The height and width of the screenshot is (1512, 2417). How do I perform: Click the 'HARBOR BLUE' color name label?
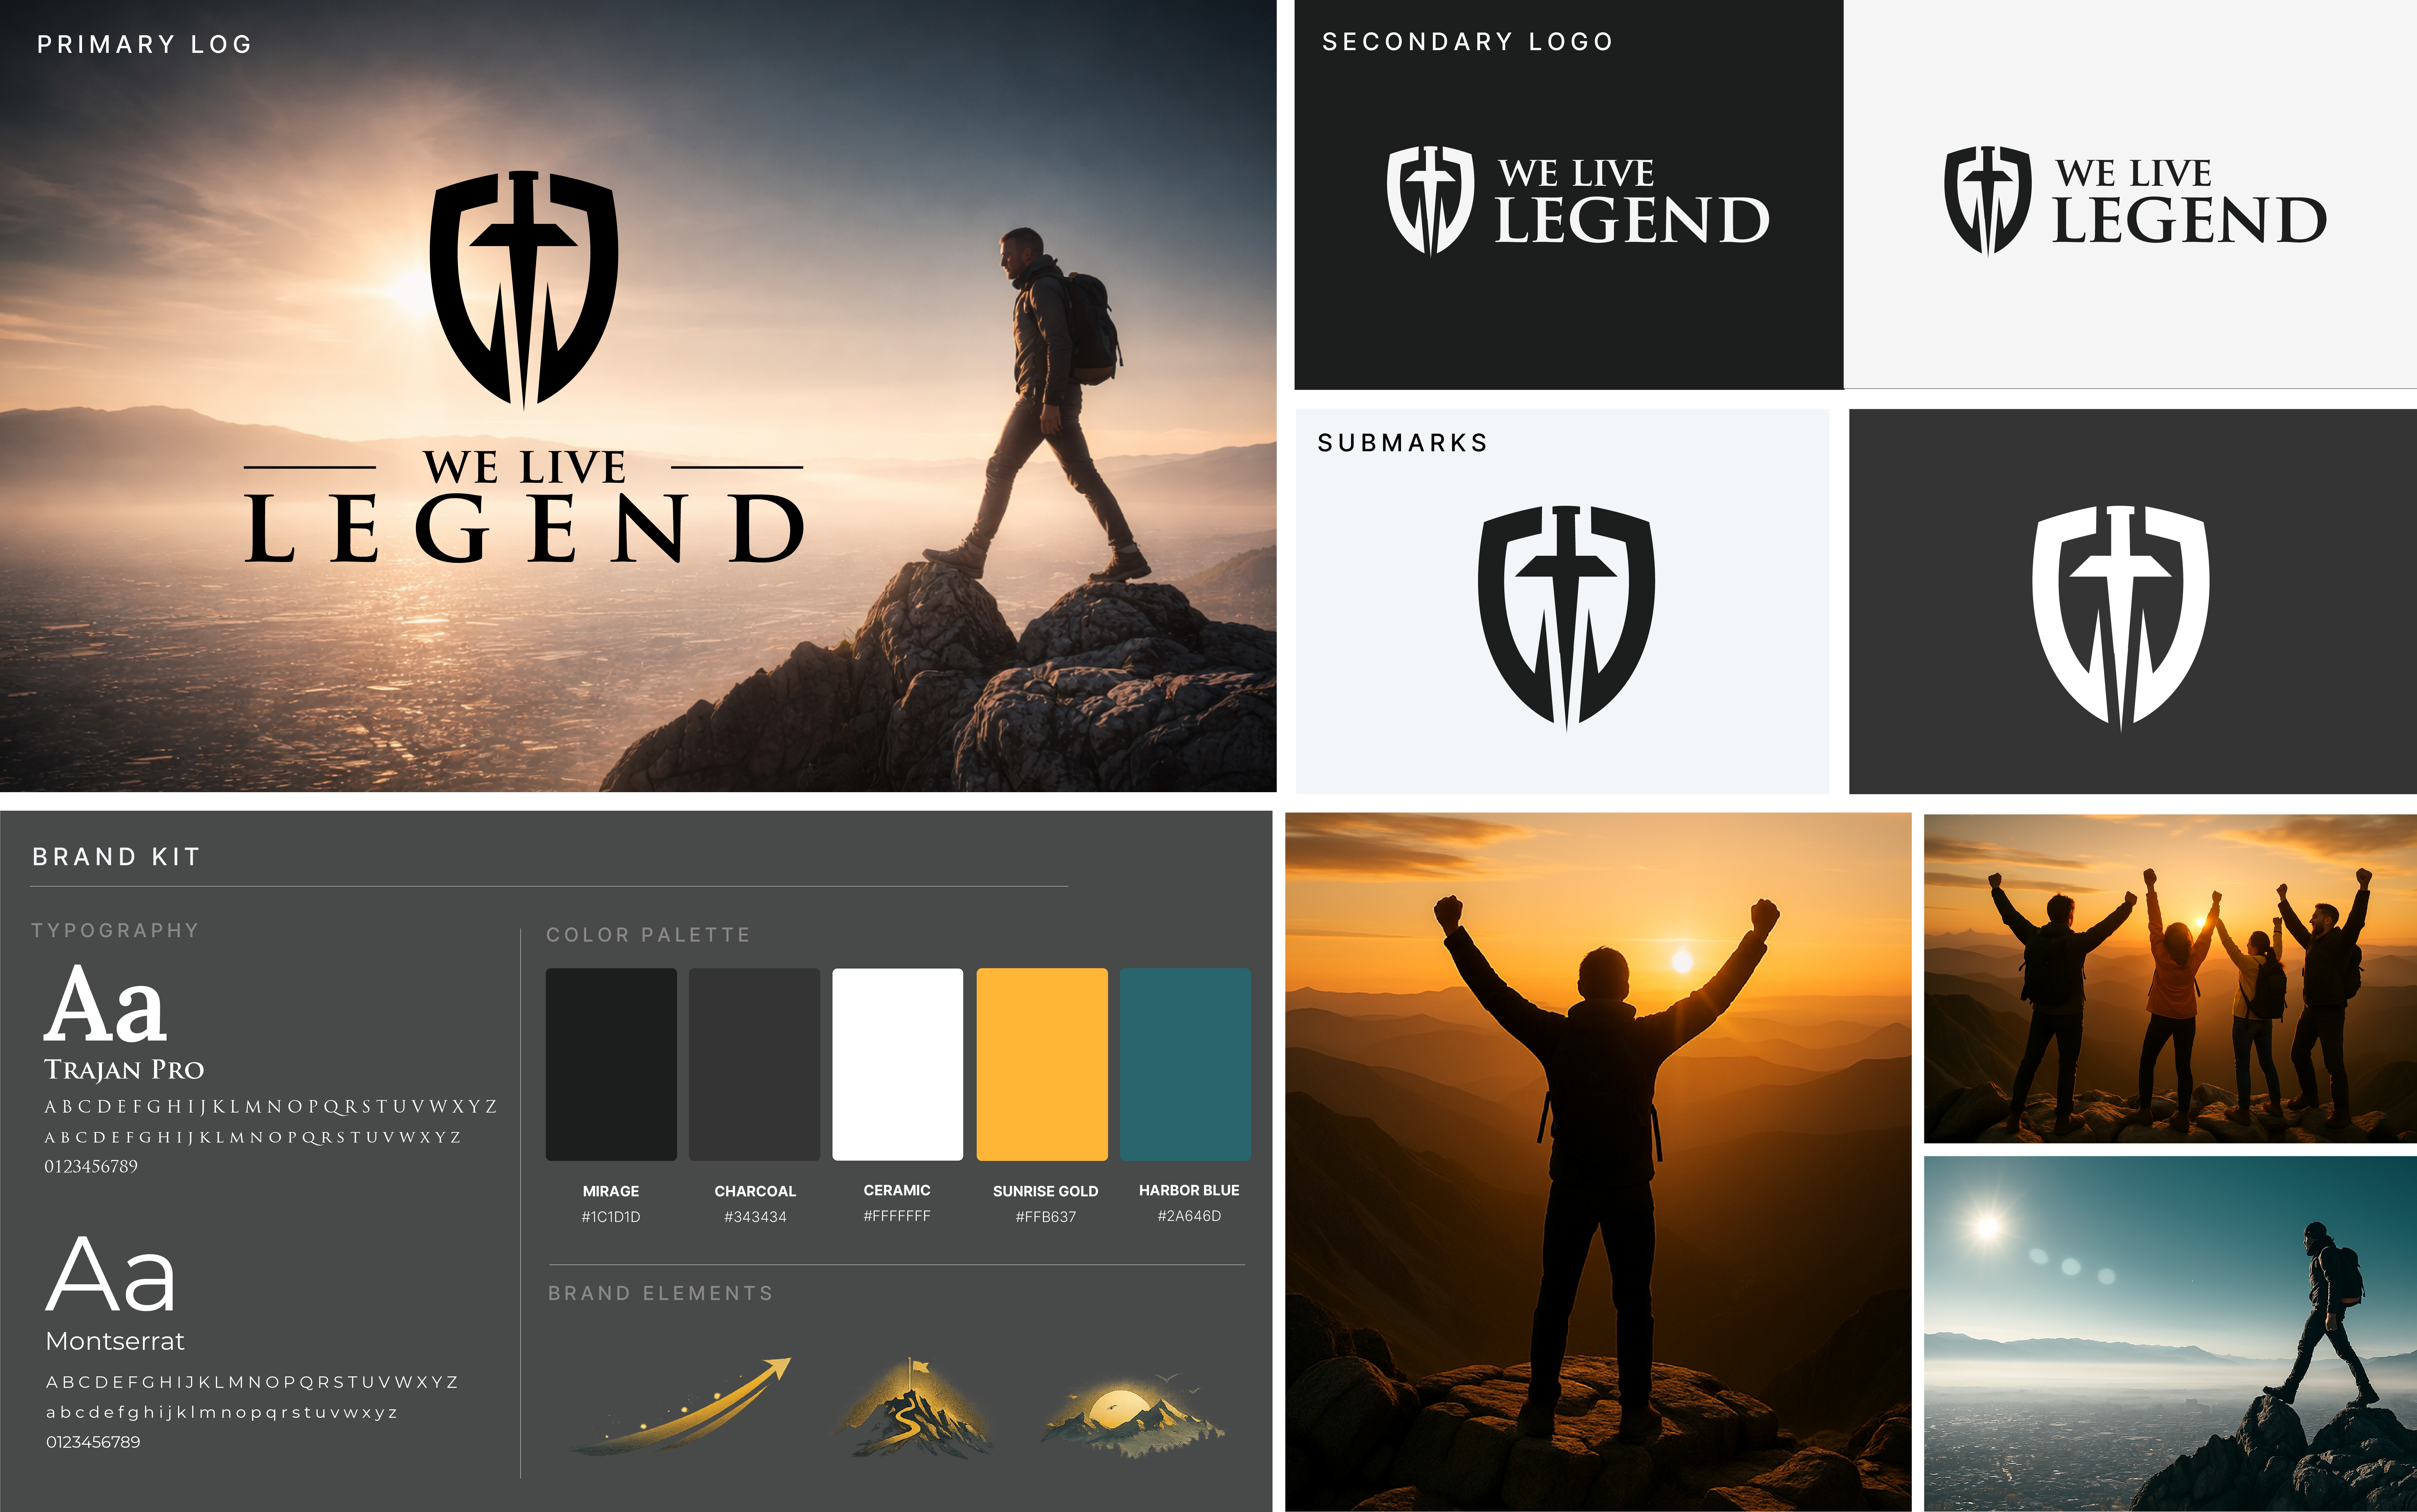click(1189, 1190)
